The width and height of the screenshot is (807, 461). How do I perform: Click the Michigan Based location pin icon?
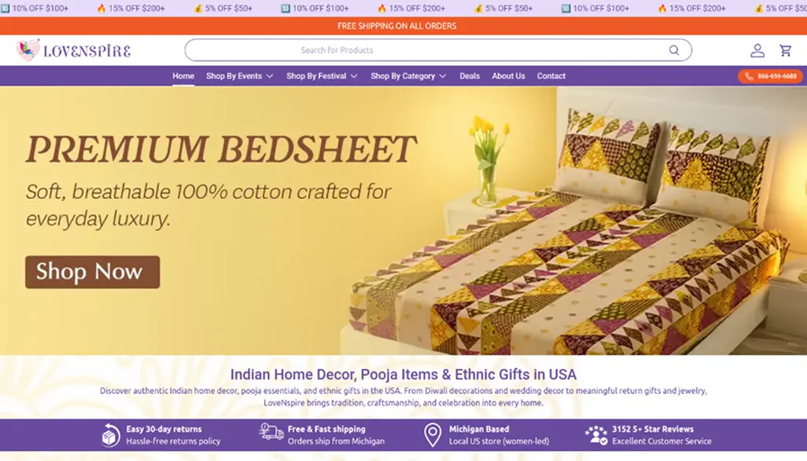click(x=433, y=435)
